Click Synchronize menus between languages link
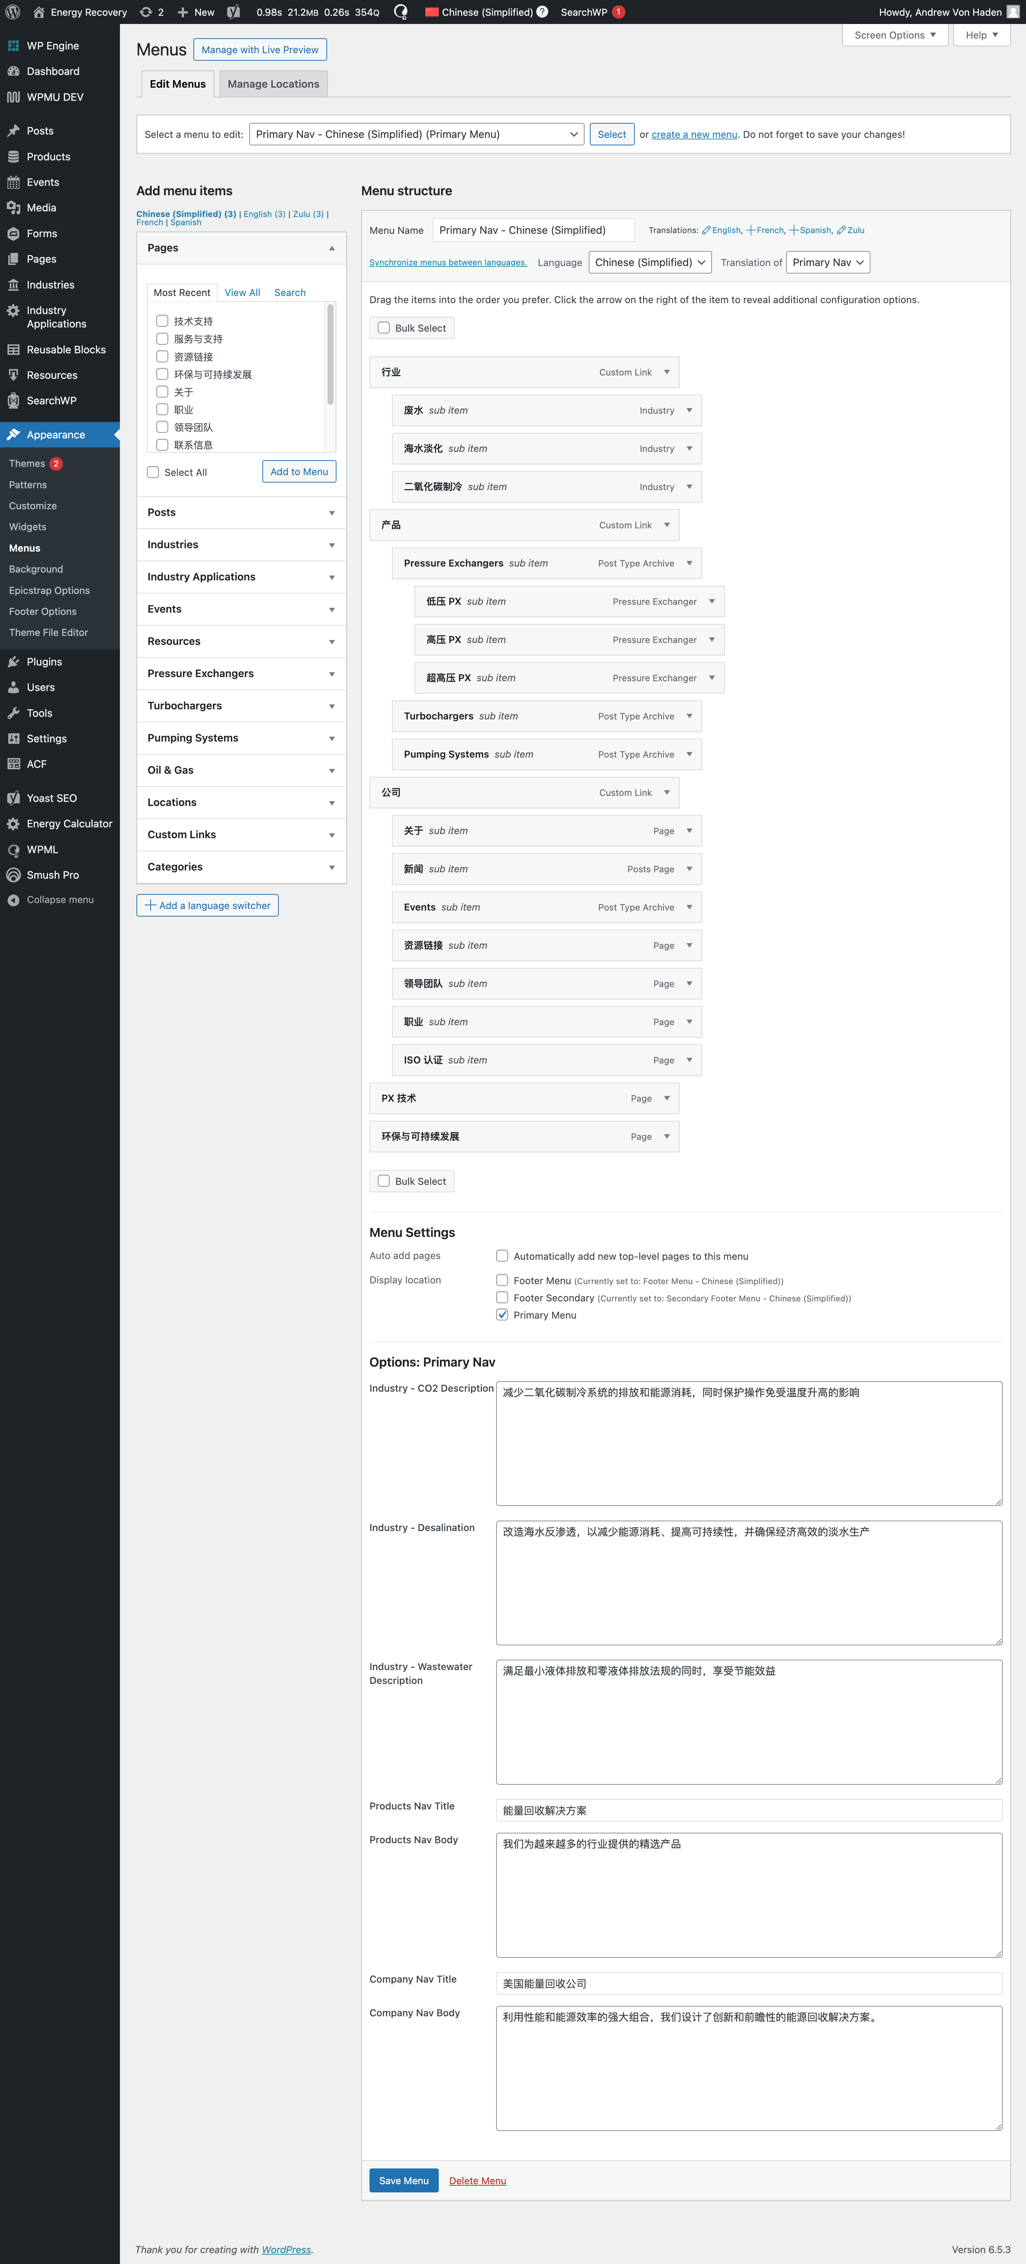The image size is (1026, 2264). (x=449, y=263)
